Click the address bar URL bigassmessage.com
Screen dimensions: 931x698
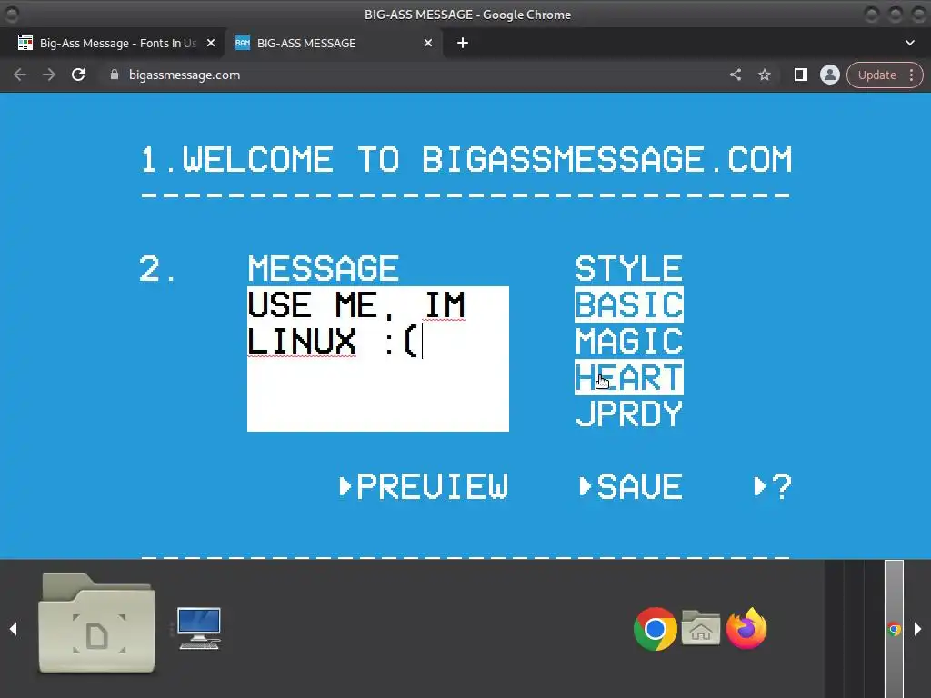tap(185, 75)
